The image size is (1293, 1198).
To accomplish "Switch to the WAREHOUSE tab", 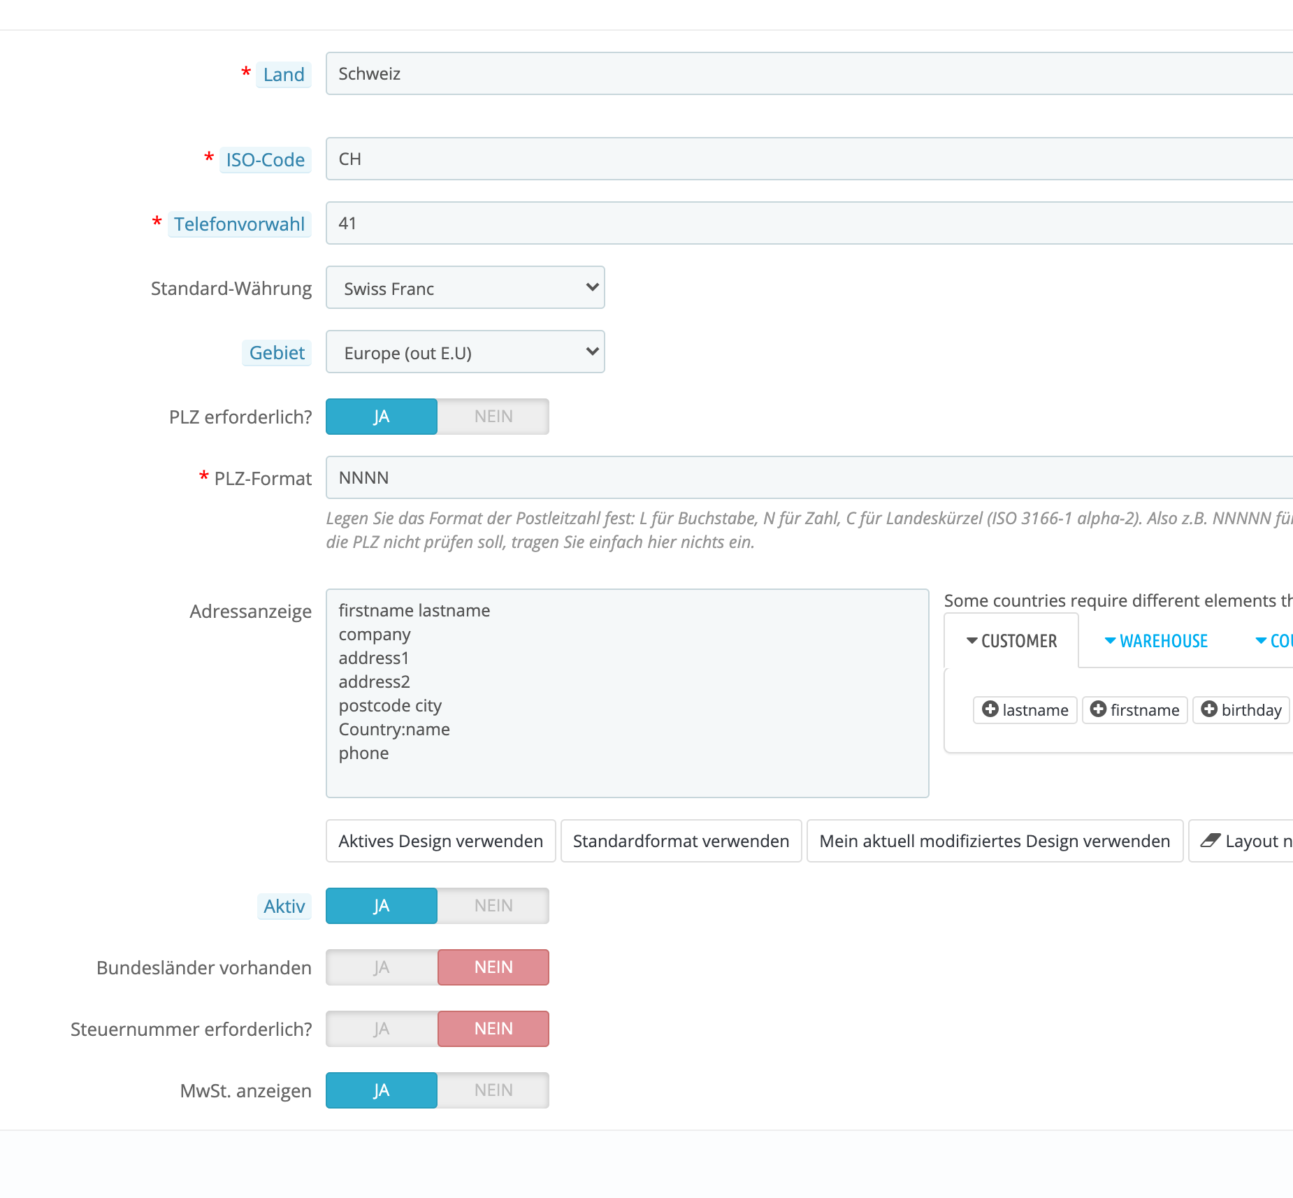I will point(1156,641).
